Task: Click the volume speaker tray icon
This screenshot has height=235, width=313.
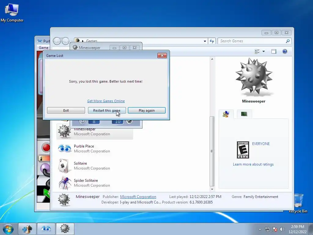Action: coord(282,229)
